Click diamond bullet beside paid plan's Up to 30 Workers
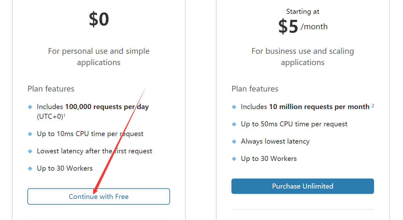 pyautogui.click(x=234, y=159)
